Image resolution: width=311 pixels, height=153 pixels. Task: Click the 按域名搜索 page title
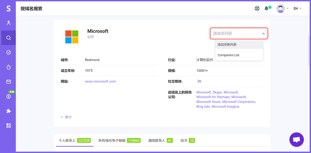tap(31, 9)
